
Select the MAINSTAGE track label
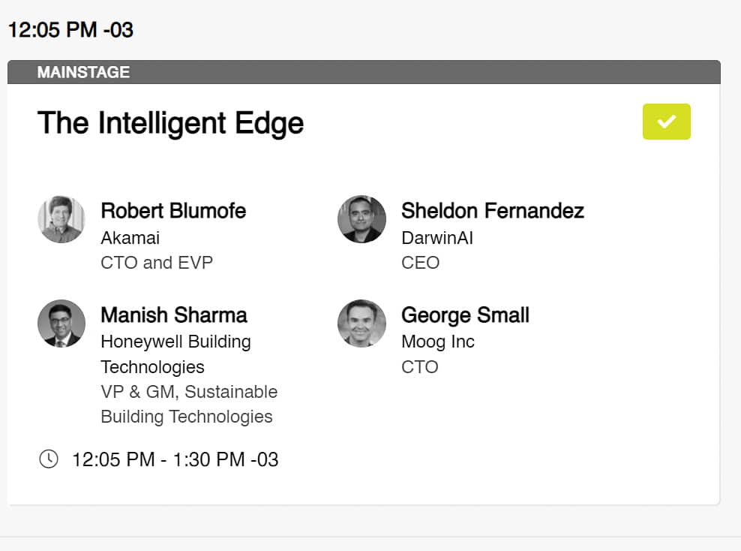[x=83, y=72]
